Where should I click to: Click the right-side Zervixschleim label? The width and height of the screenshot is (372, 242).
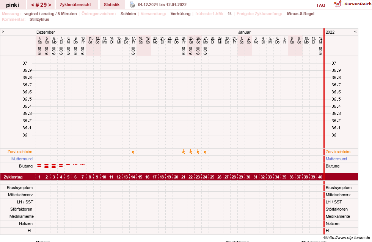338,152
